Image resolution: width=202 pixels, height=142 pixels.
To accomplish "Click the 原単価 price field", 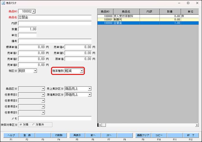I will [78, 59].
